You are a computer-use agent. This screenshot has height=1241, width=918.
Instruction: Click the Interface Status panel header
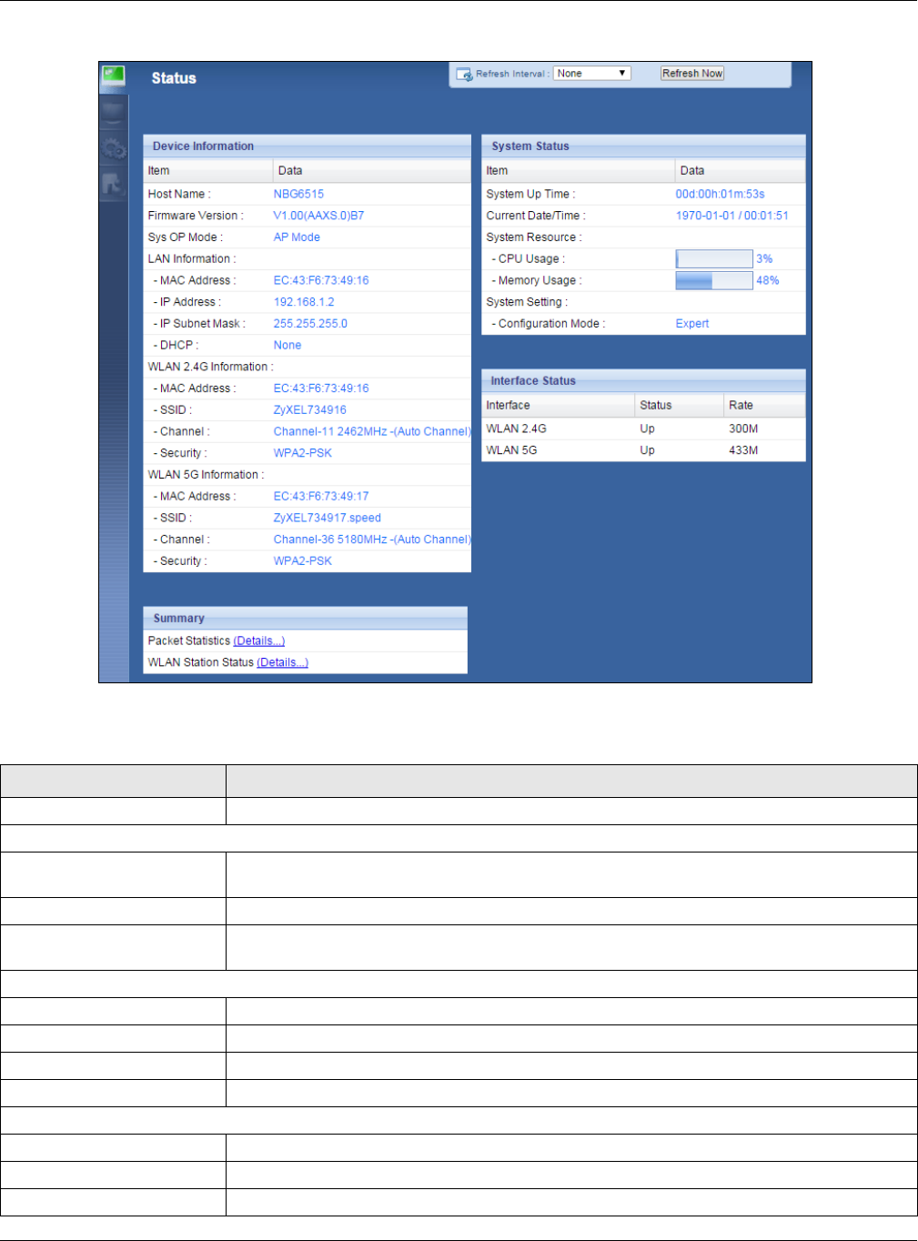pyautogui.click(x=643, y=381)
